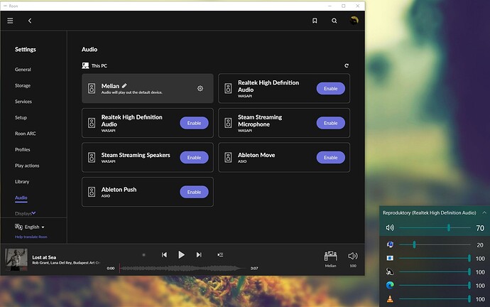Enable the Ableton Move ASIO device
Viewport: 490px width, 307px height.
[x=331, y=157]
